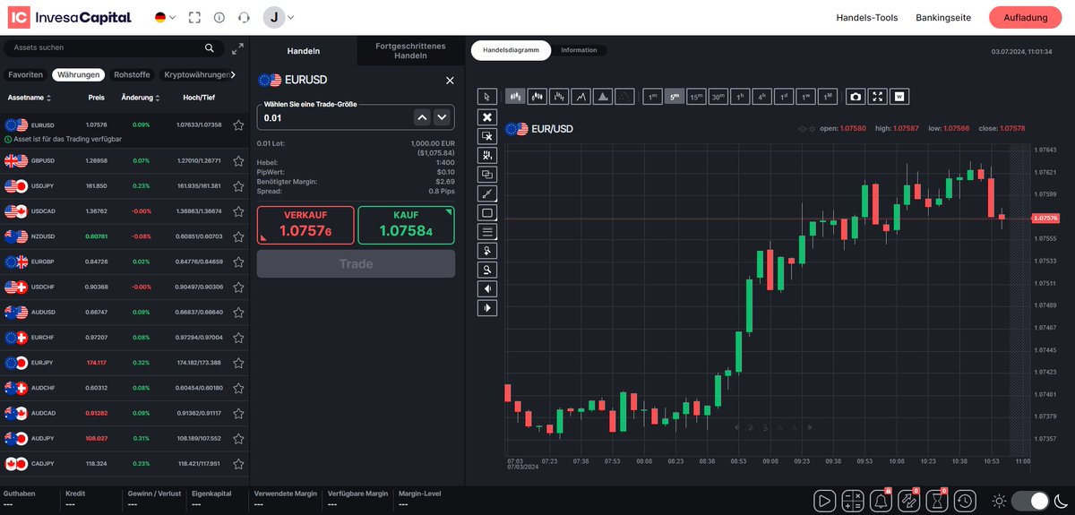
Task: Favorite the USDCAD asset star
Action: (238, 211)
